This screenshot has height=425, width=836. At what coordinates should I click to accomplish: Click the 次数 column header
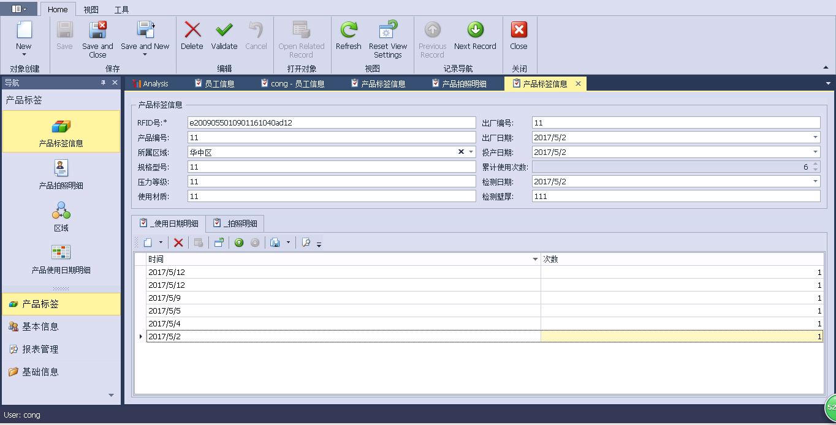coord(682,259)
